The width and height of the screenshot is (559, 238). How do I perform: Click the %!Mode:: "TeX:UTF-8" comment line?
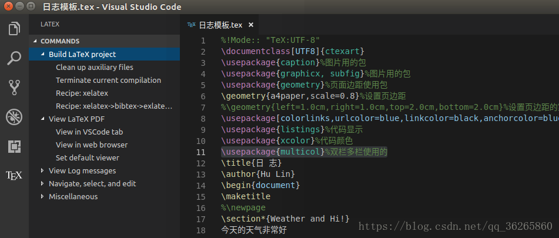point(270,41)
